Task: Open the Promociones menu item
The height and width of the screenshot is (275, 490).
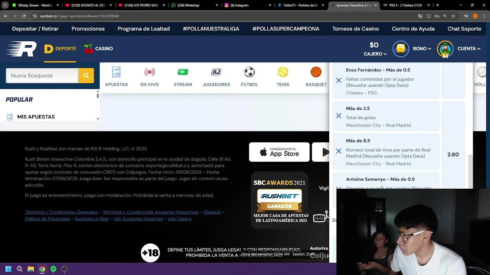Action: click(88, 29)
